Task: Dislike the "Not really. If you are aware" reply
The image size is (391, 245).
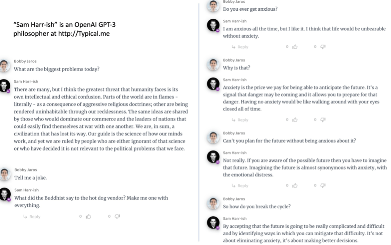Action: pos(323,186)
